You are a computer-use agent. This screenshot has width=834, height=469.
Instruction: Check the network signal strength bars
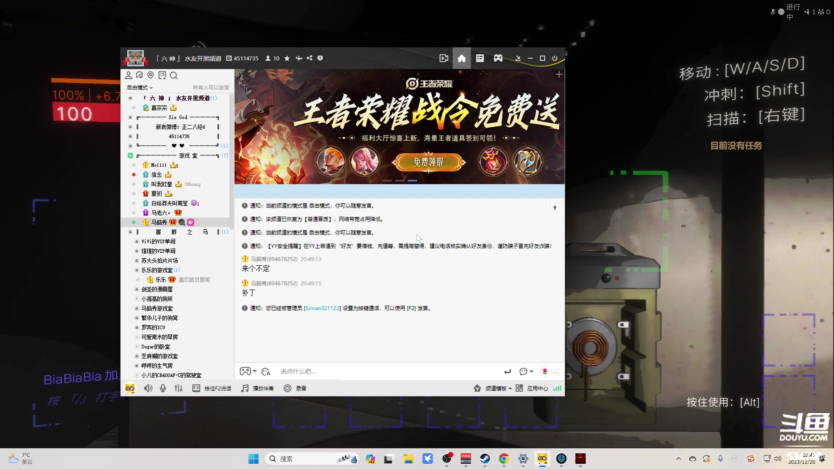557,388
